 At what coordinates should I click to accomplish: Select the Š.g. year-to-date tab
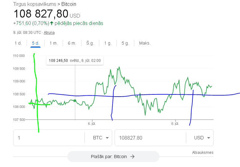[x=90, y=43]
